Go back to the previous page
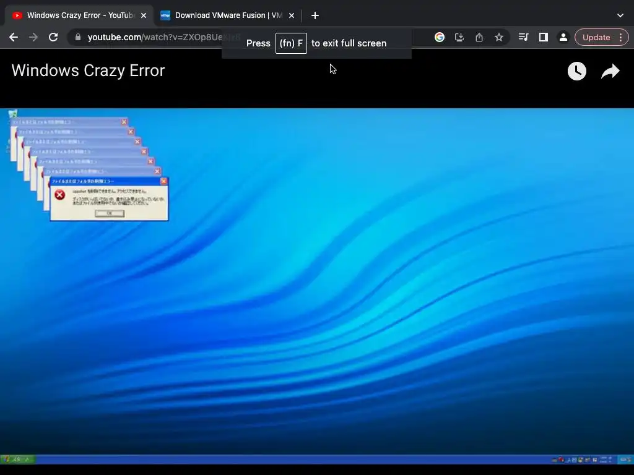The height and width of the screenshot is (475, 634). (14, 37)
